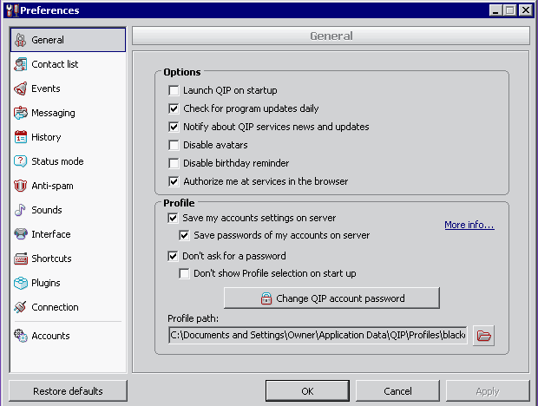Screen dimensions: 538x406
Task: Open the Contact list settings page
Action: pos(55,64)
